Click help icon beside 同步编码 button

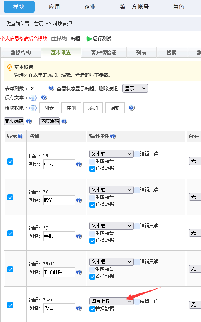(29, 122)
